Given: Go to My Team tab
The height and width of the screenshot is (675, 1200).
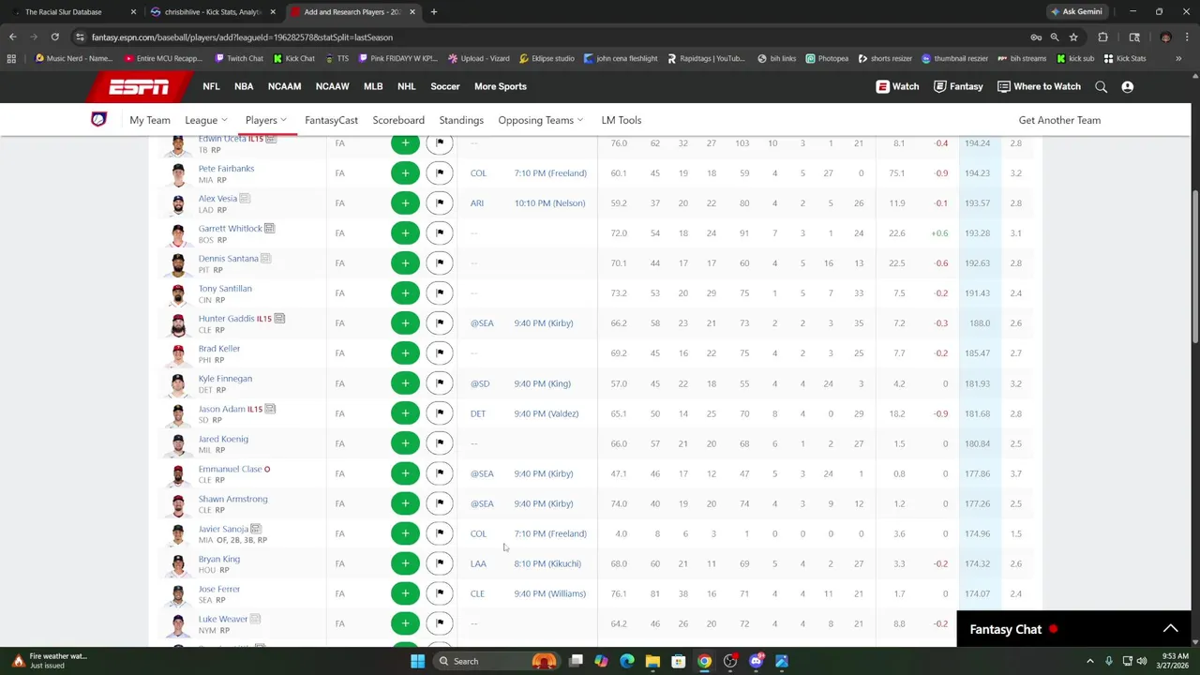Looking at the screenshot, I should tap(150, 120).
